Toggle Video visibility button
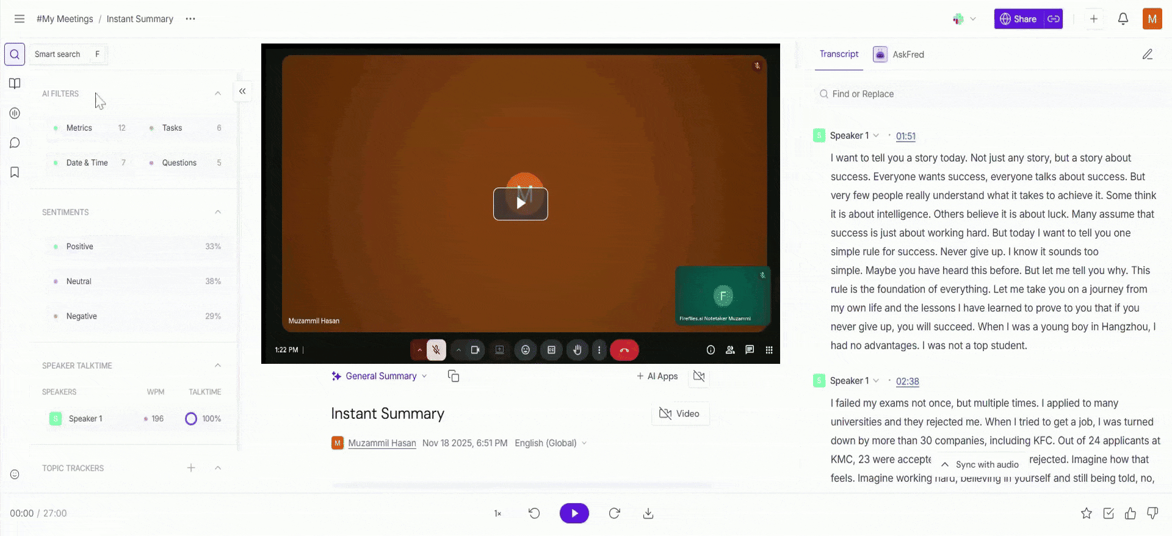 coord(680,414)
